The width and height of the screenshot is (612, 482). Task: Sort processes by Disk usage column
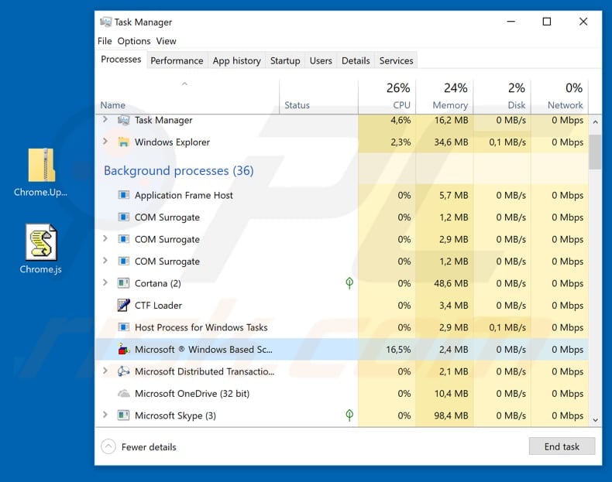(502, 97)
